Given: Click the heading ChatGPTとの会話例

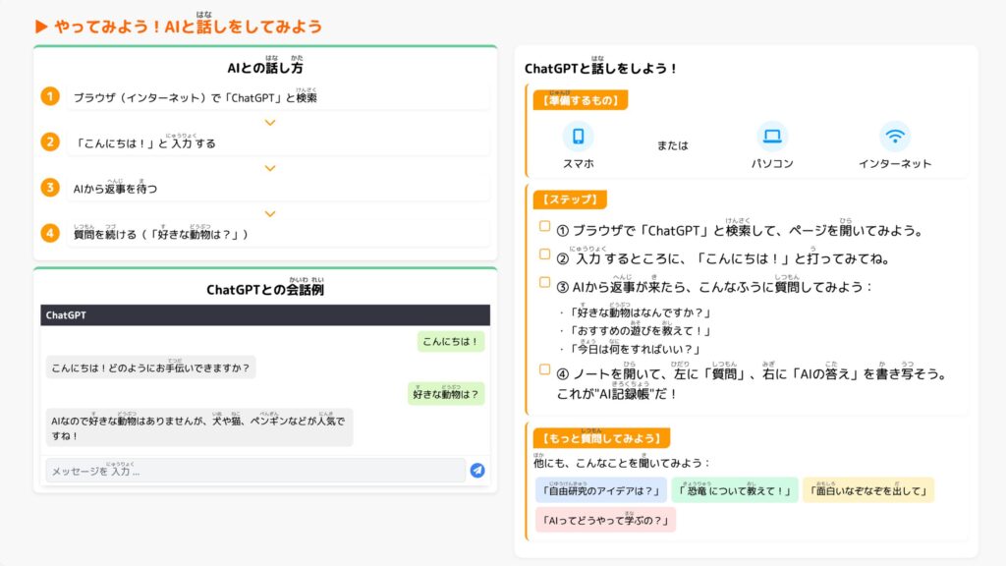Looking at the screenshot, I should 265,290.
